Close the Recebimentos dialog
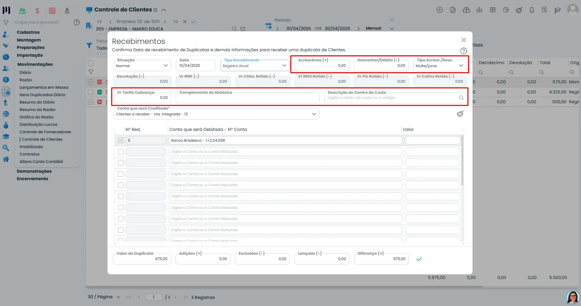Image resolution: width=581 pixels, height=306 pixels. click(x=463, y=40)
